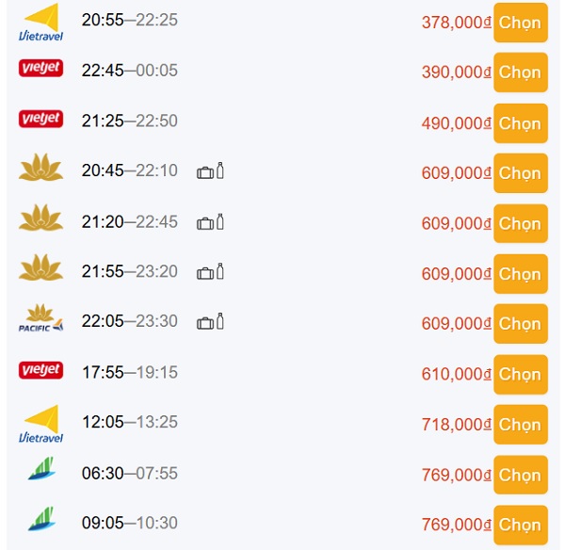The width and height of the screenshot is (565, 550).
Task: Click Vietjet logo on 22:45 flight
Action: click(40, 68)
